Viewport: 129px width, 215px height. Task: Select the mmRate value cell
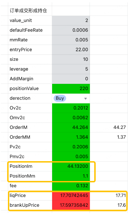71,40
